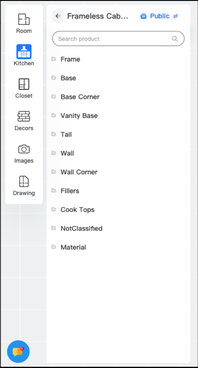Expand the Base Corner folder
Screen dimensions: 198x368
coord(80,97)
